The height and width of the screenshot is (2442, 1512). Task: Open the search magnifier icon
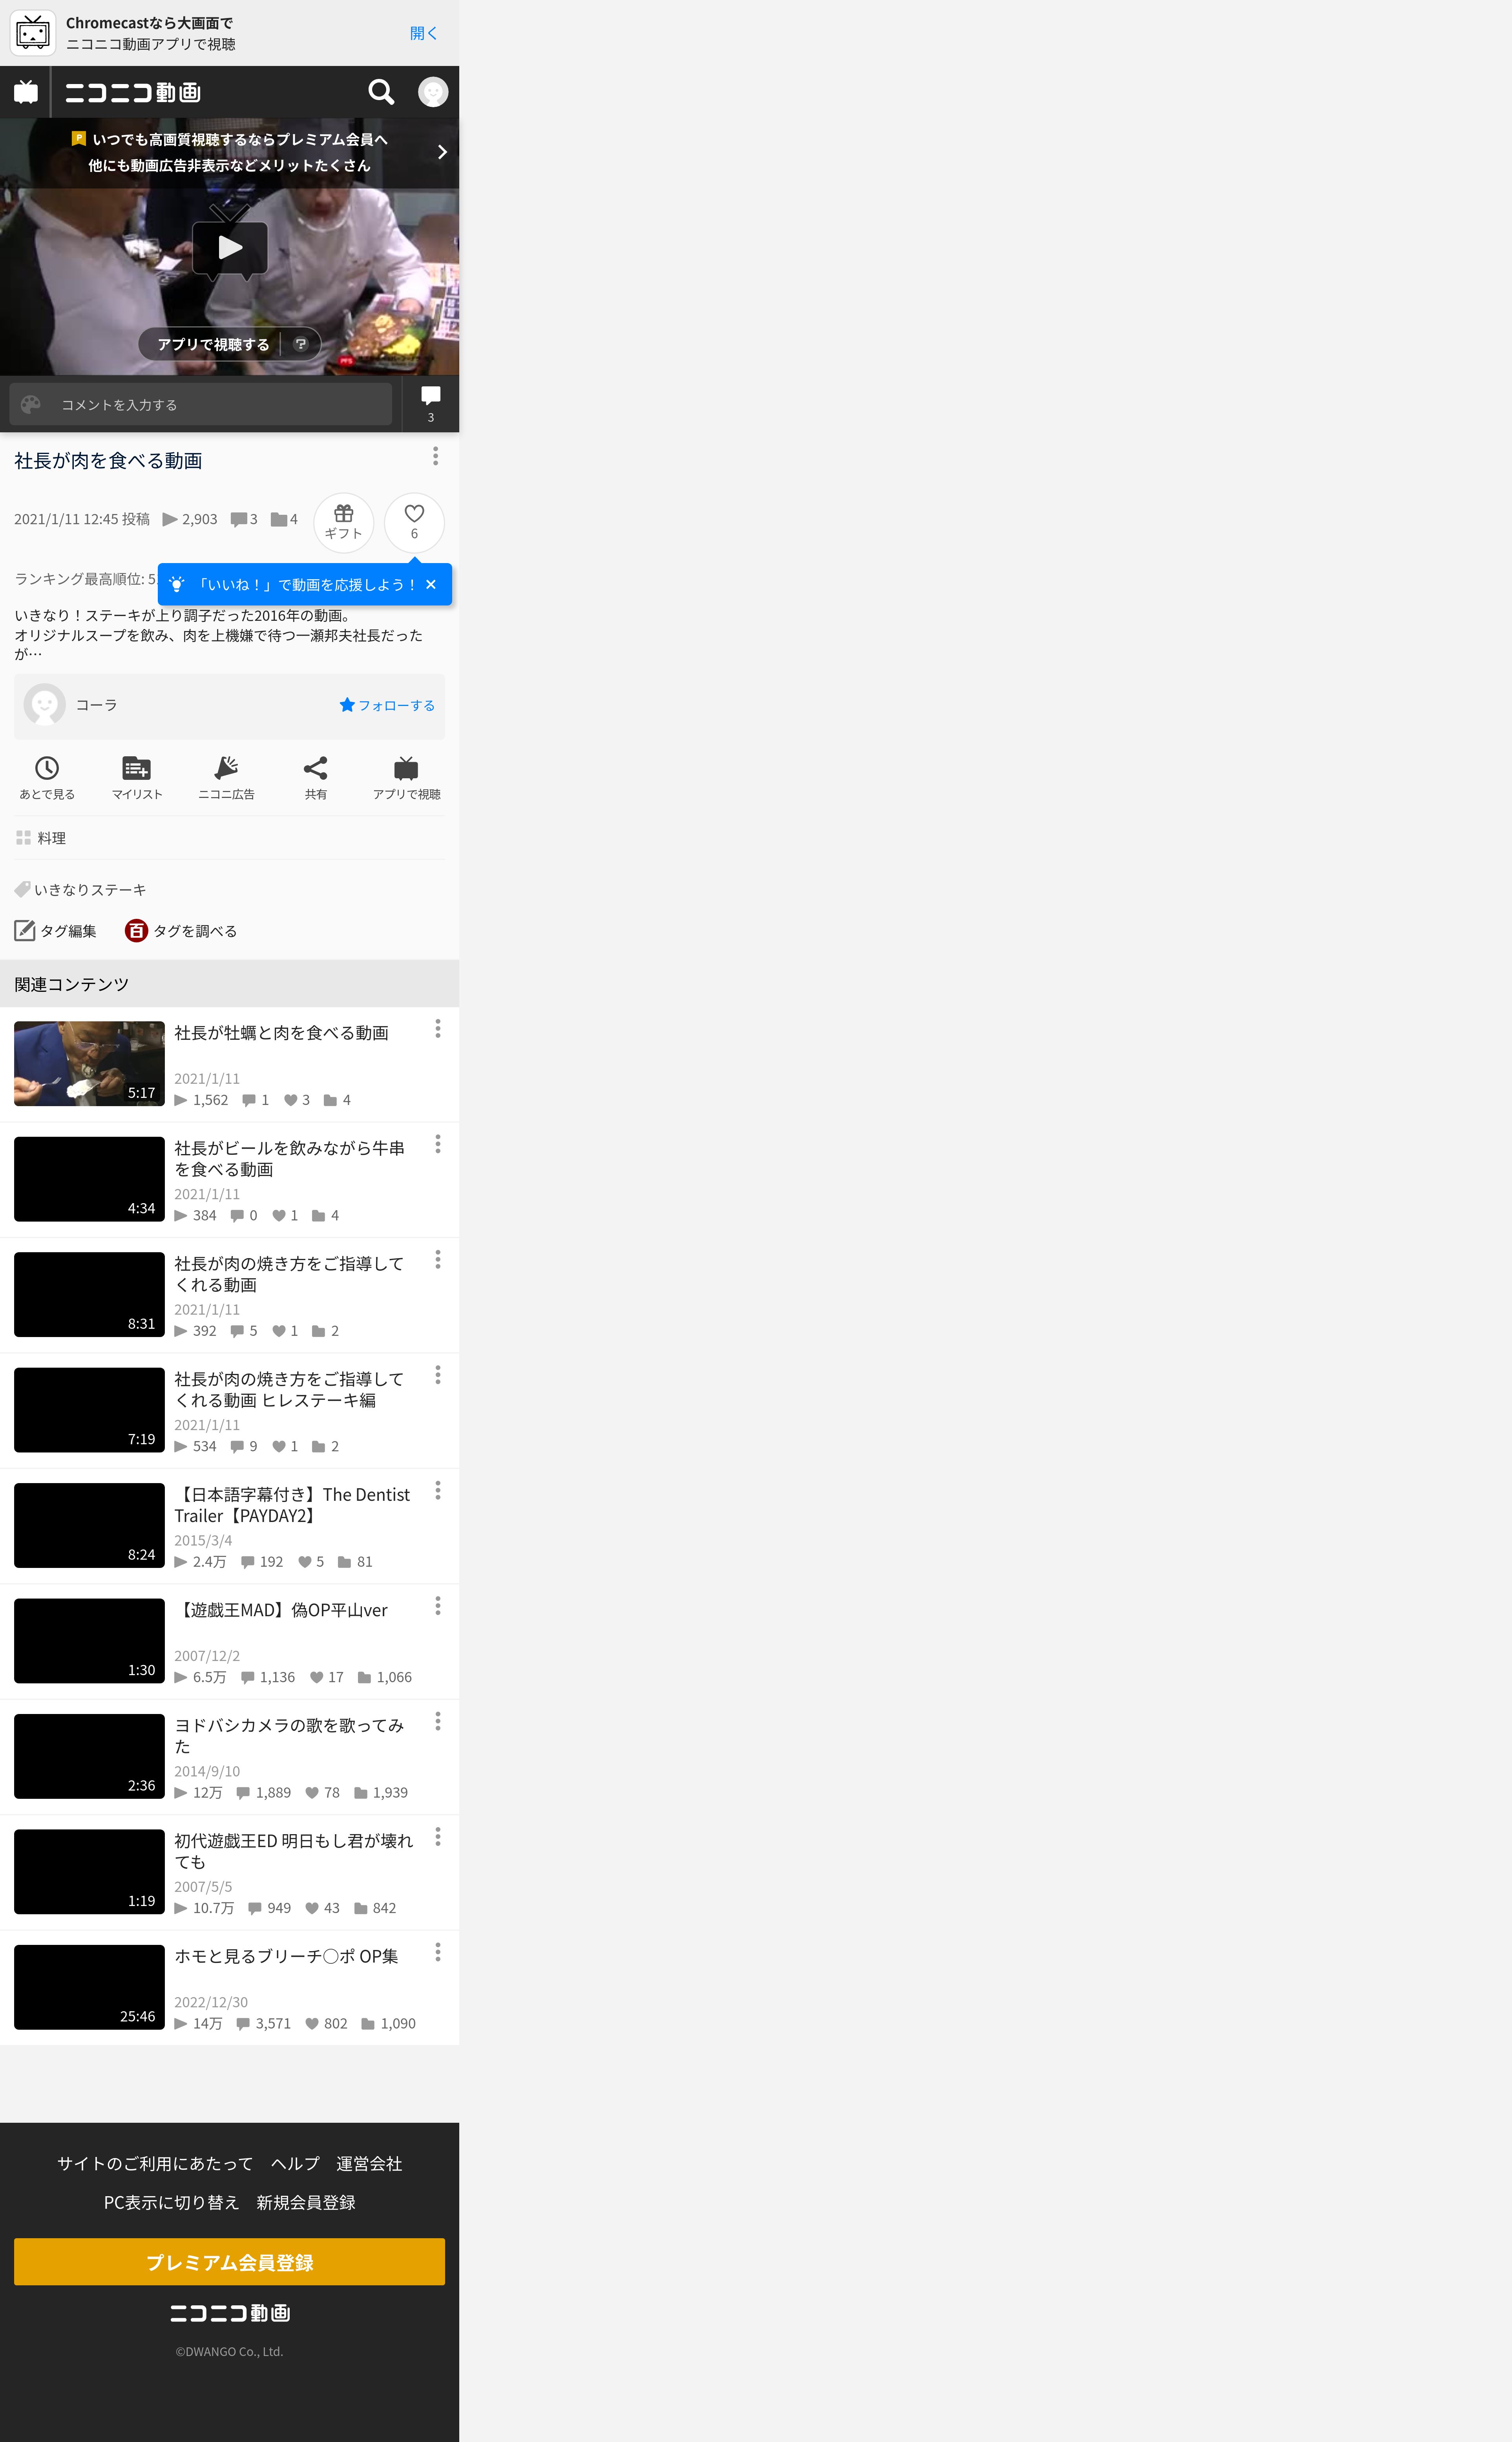tap(381, 92)
